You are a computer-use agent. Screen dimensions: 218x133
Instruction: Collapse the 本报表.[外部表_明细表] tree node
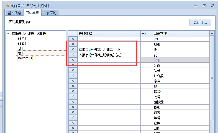point(8,34)
